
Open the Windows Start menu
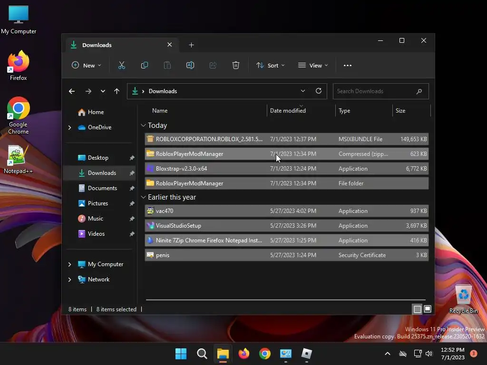point(181,354)
